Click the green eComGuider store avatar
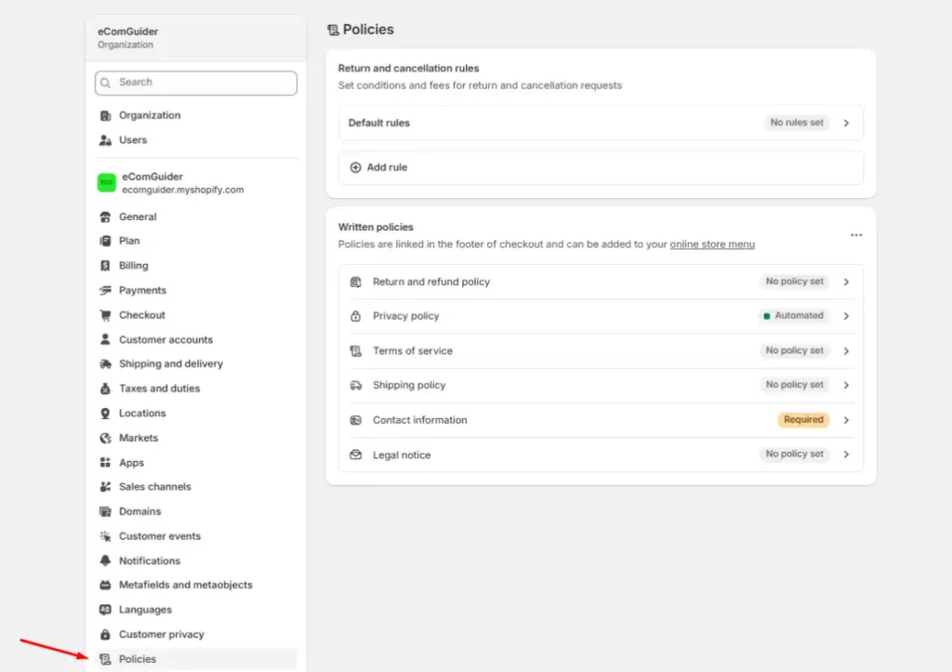Viewport: 952px width, 672px height. click(x=107, y=183)
